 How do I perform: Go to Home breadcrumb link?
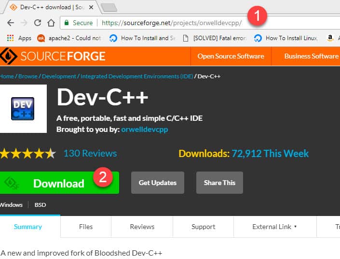7,76
